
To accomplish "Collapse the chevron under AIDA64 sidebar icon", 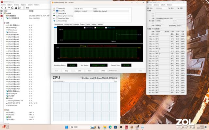I will coord(1,18).
